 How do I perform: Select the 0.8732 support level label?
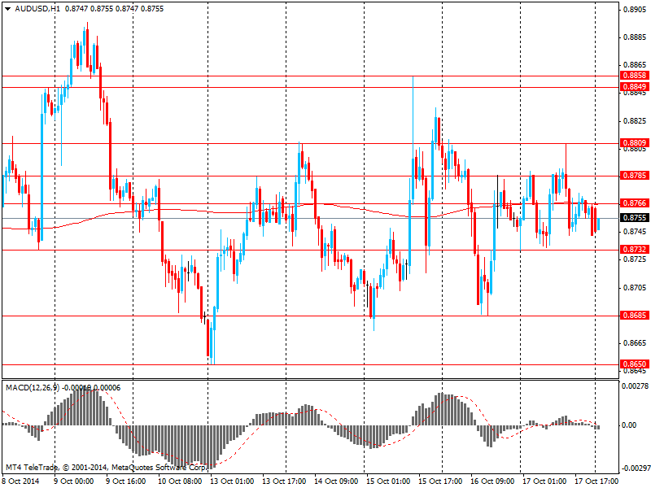[x=633, y=250]
